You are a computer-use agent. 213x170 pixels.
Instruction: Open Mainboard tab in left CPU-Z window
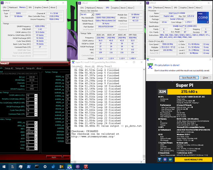click(13, 7)
